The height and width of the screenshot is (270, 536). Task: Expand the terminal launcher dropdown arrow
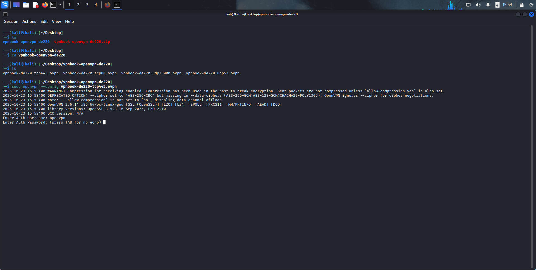[x=60, y=5]
